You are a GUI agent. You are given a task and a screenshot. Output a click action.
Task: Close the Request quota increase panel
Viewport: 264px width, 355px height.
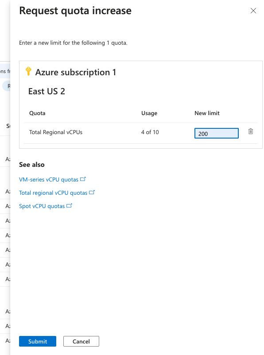coord(253,11)
